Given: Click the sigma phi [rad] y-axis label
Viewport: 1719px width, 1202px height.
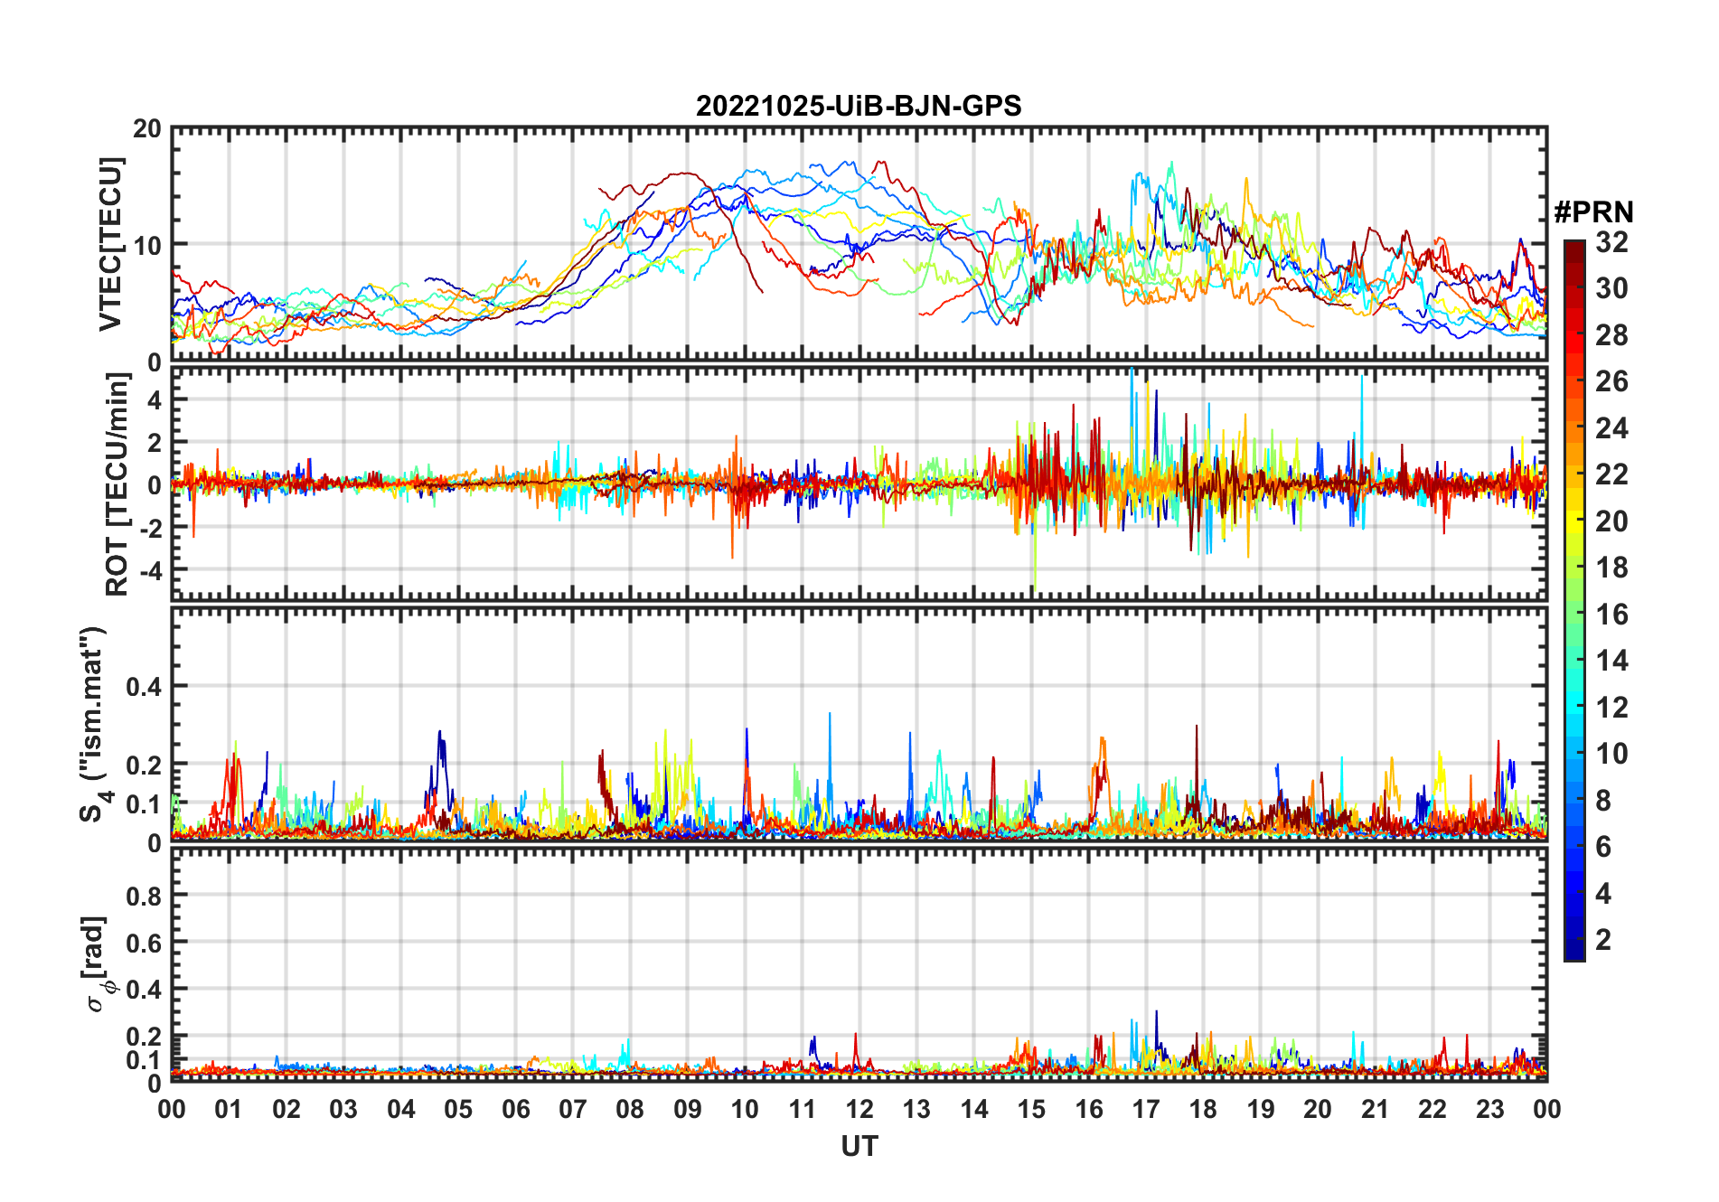Looking at the screenshot, I should (97, 964).
